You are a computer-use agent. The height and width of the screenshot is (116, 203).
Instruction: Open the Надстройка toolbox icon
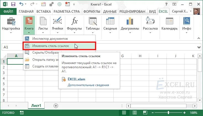coord(11,21)
